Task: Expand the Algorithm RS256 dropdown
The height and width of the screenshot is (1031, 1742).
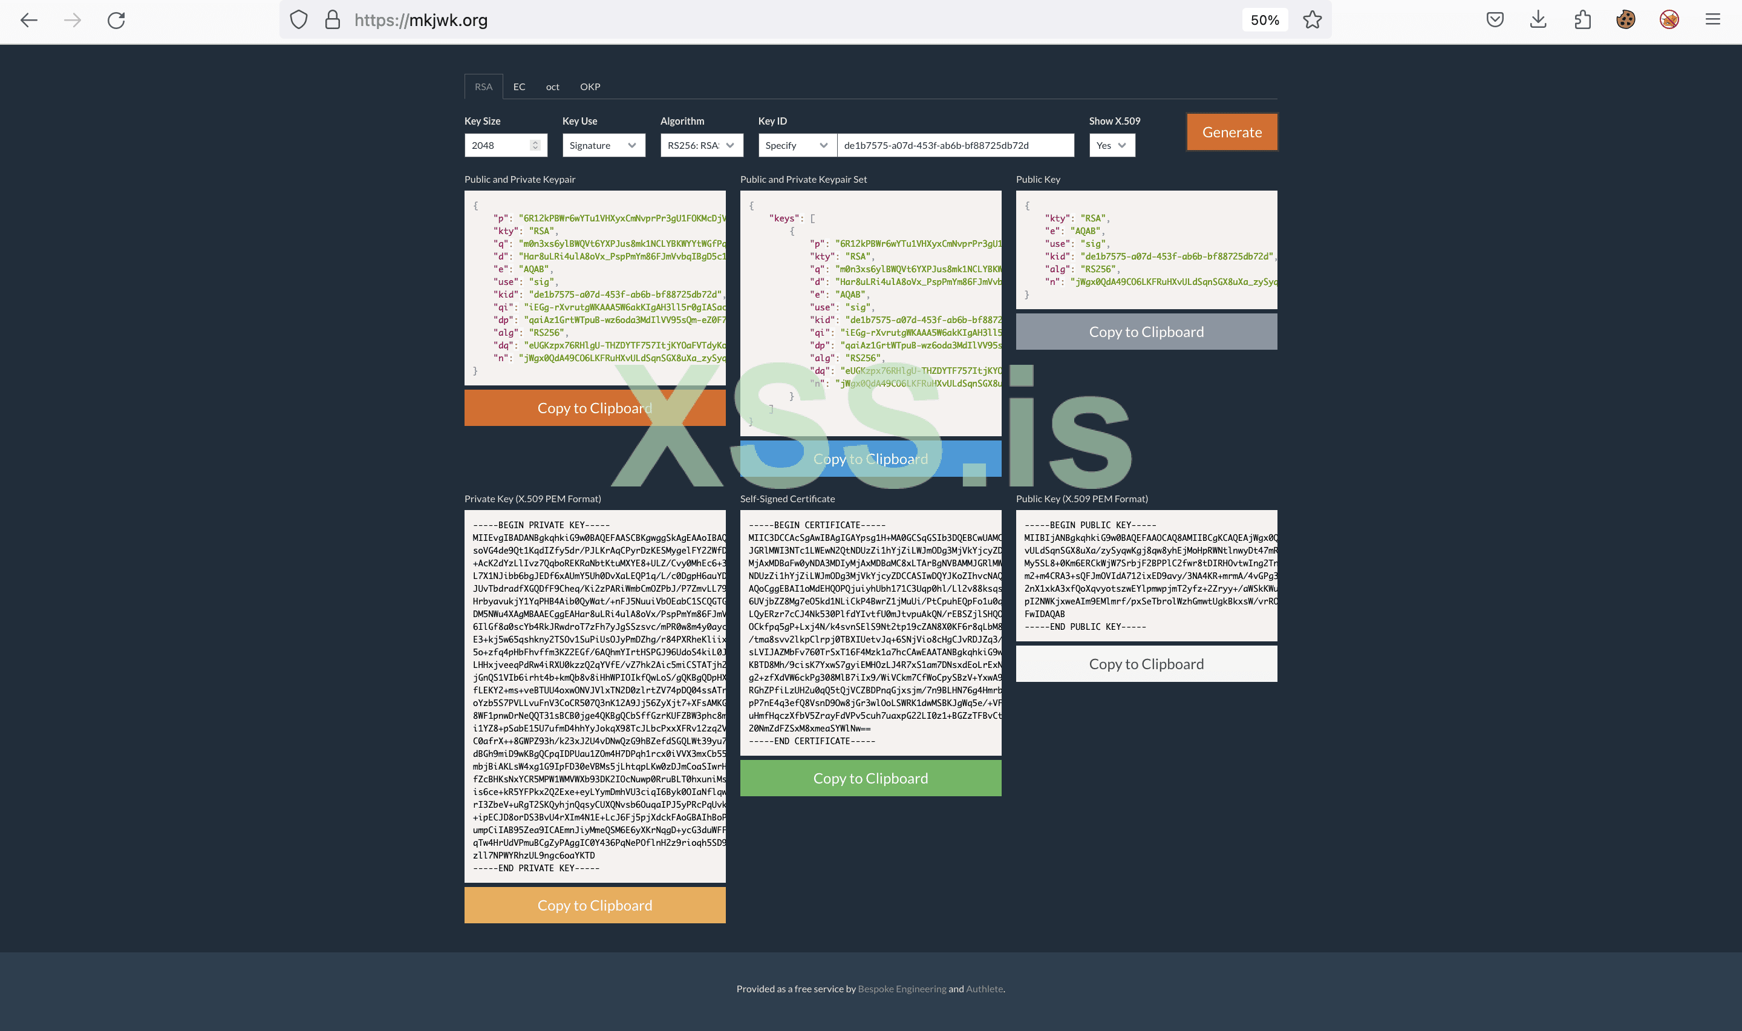Action: (700, 145)
